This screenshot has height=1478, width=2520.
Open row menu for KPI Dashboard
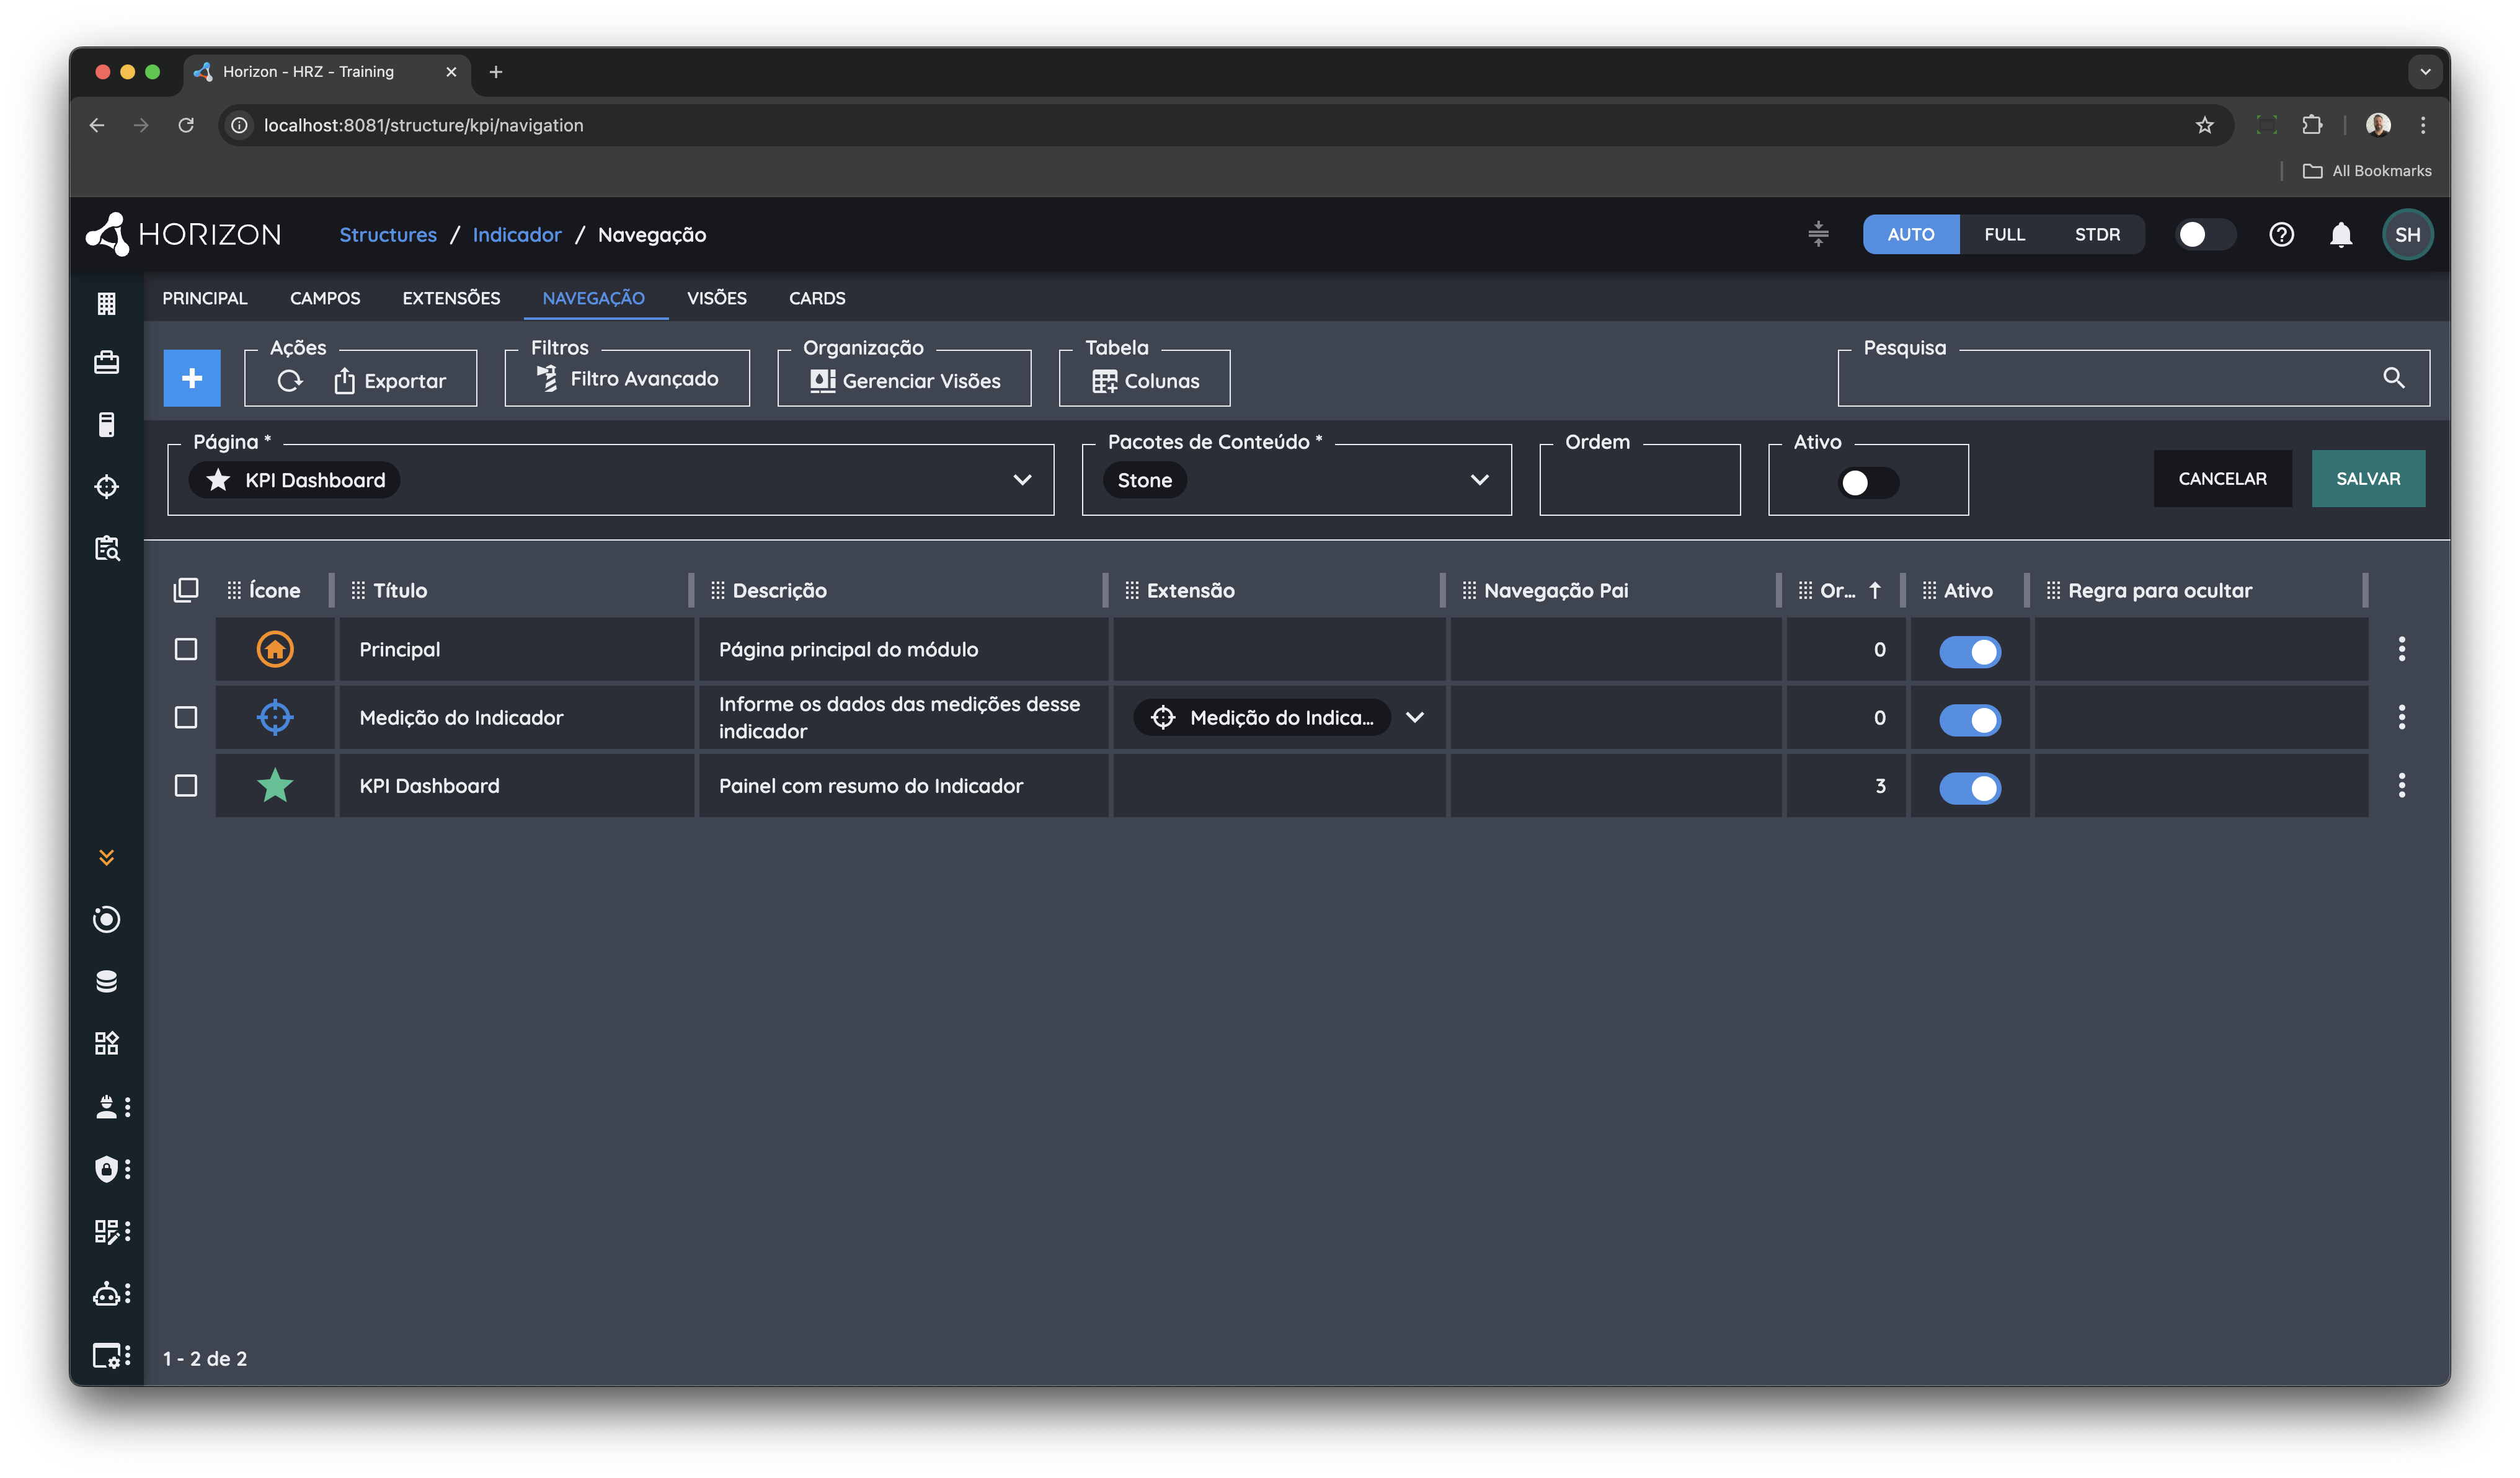[x=2401, y=786]
